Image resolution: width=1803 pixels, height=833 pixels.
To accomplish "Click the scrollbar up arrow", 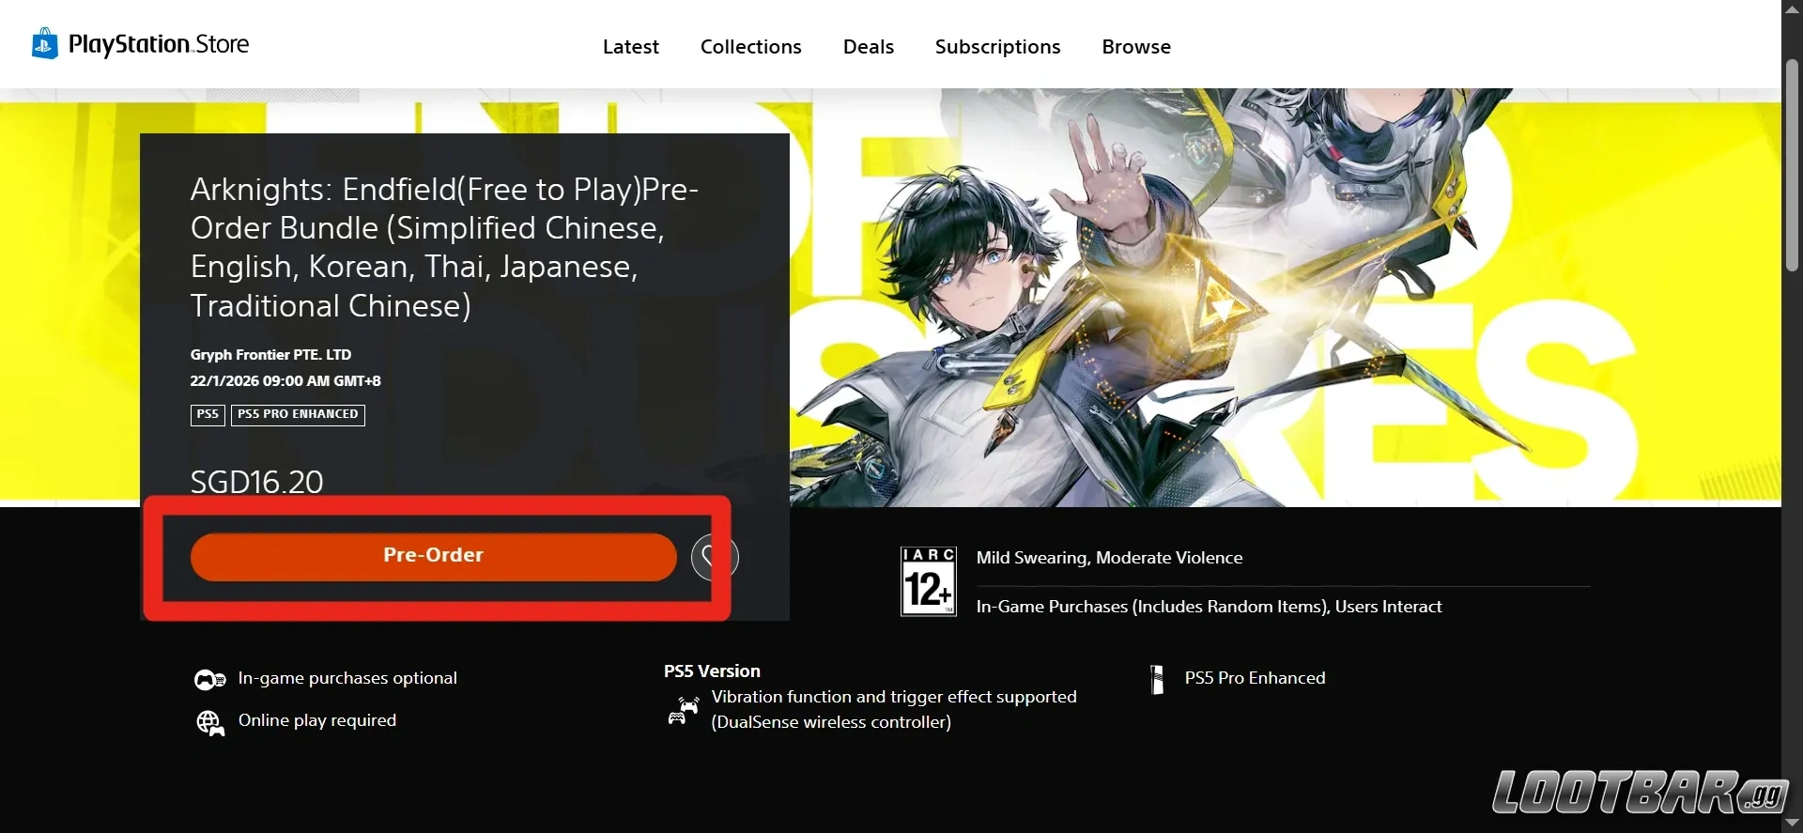I will [x=1792, y=8].
